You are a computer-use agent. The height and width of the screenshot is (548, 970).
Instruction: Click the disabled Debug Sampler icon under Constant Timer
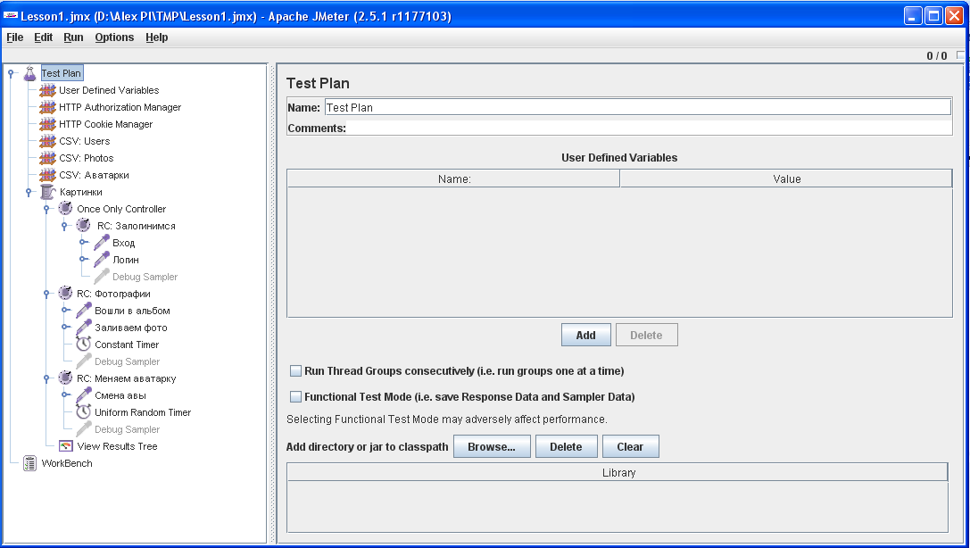coord(84,361)
